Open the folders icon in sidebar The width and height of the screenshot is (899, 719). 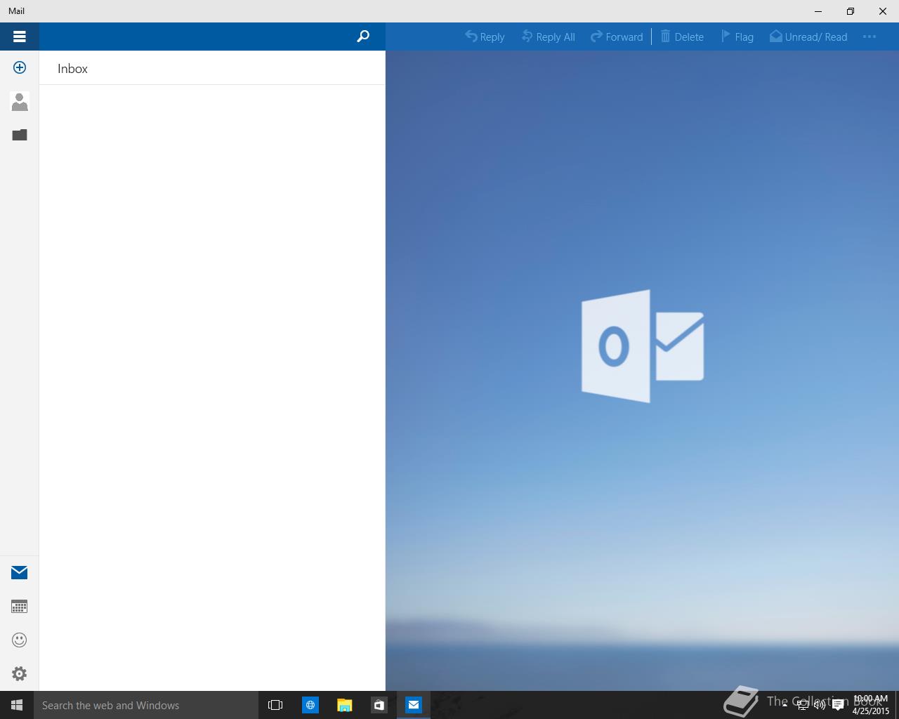tap(20, 135)
